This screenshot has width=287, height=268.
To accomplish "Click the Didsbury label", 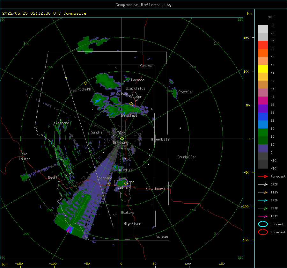I will (120, 143).
